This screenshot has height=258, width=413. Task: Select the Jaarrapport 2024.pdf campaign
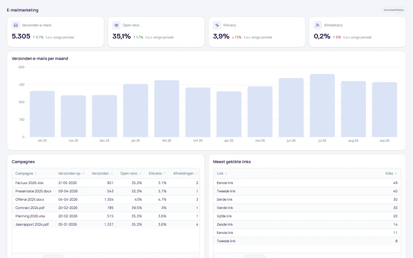pyautogui.click(x=106, y=224)
